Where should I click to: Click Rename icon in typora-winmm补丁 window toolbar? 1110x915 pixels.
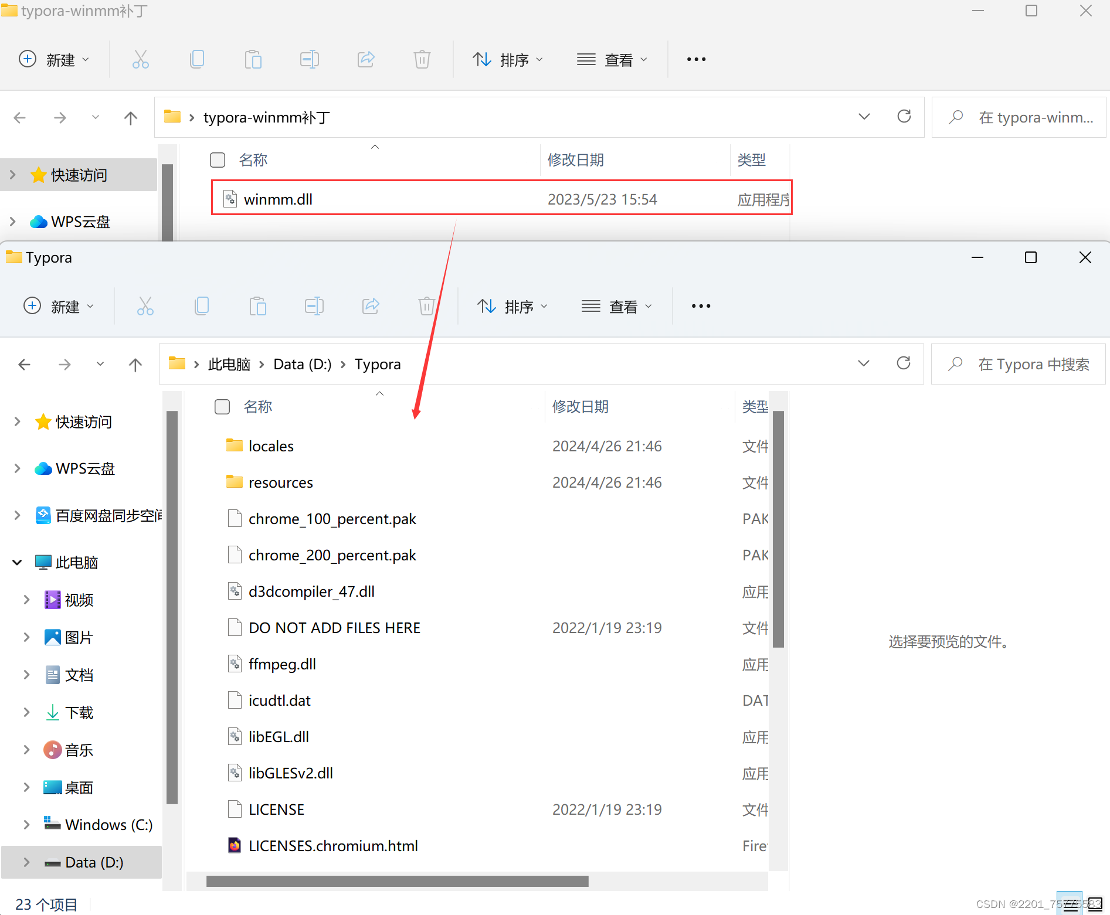[x=310, y=59]
